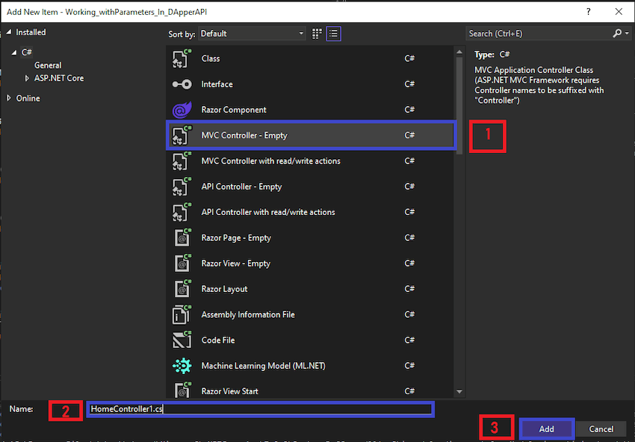635x442 pixels.
Task: Click the Assembly Information File icon
Action: pyautogui.click(x=182, y=314)
